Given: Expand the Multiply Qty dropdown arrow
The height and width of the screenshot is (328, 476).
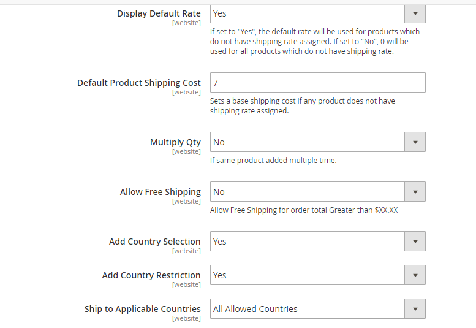Looking at the screenshot, I should 415,142.
